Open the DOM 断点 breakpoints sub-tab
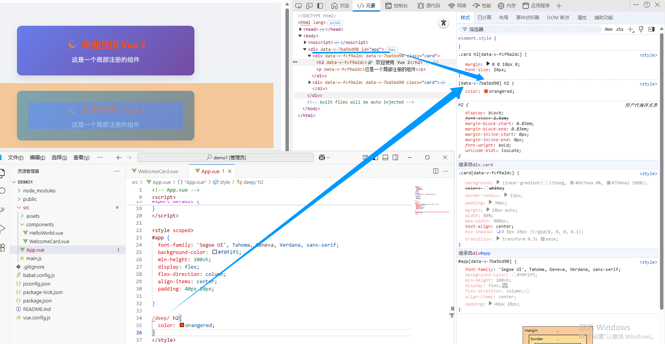The width and height of the screenshot is (665, 344). 558,18
